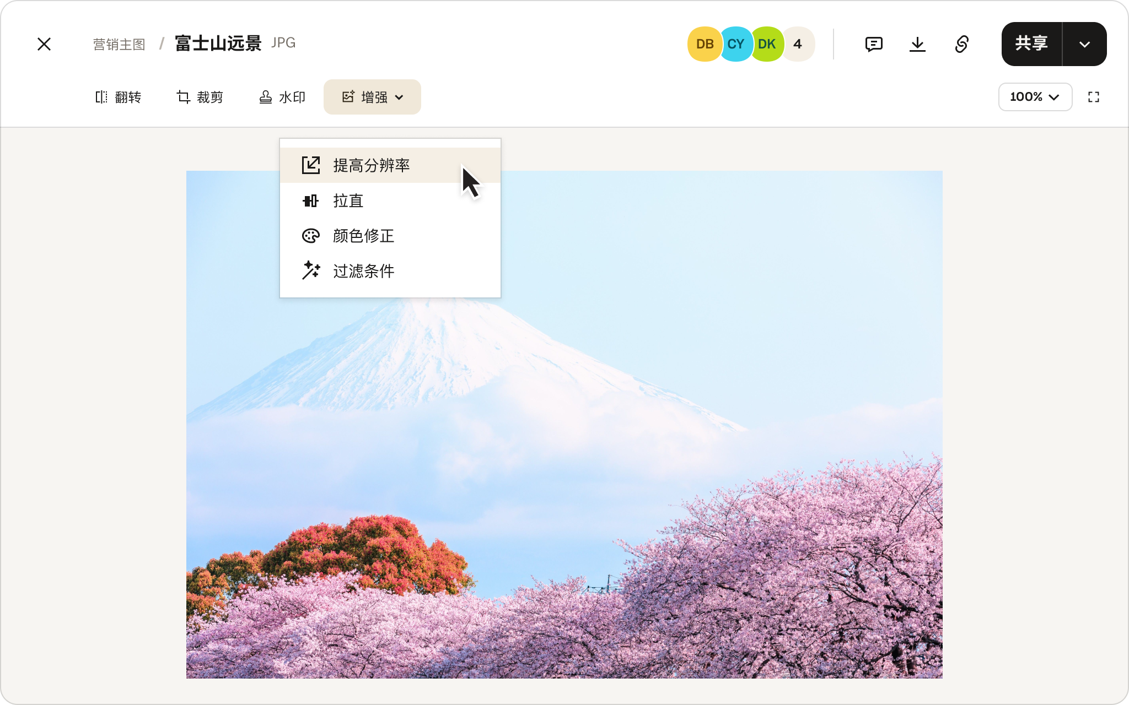
Task: Select 拉直 straighten menu option
Action: (390, 200)
